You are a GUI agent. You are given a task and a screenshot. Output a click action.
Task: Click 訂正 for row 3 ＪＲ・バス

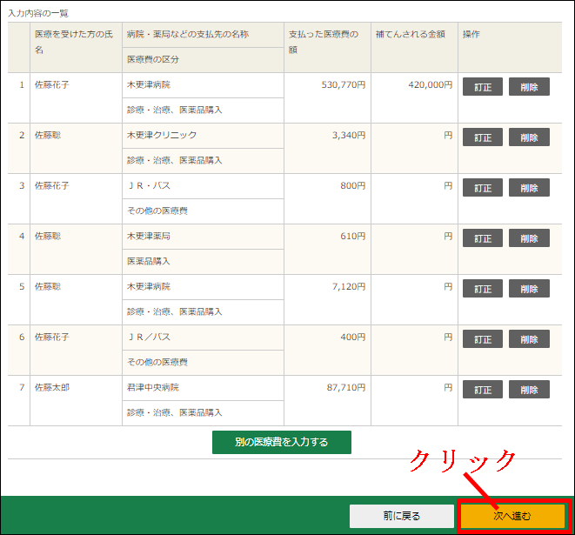tap(482, 188)
